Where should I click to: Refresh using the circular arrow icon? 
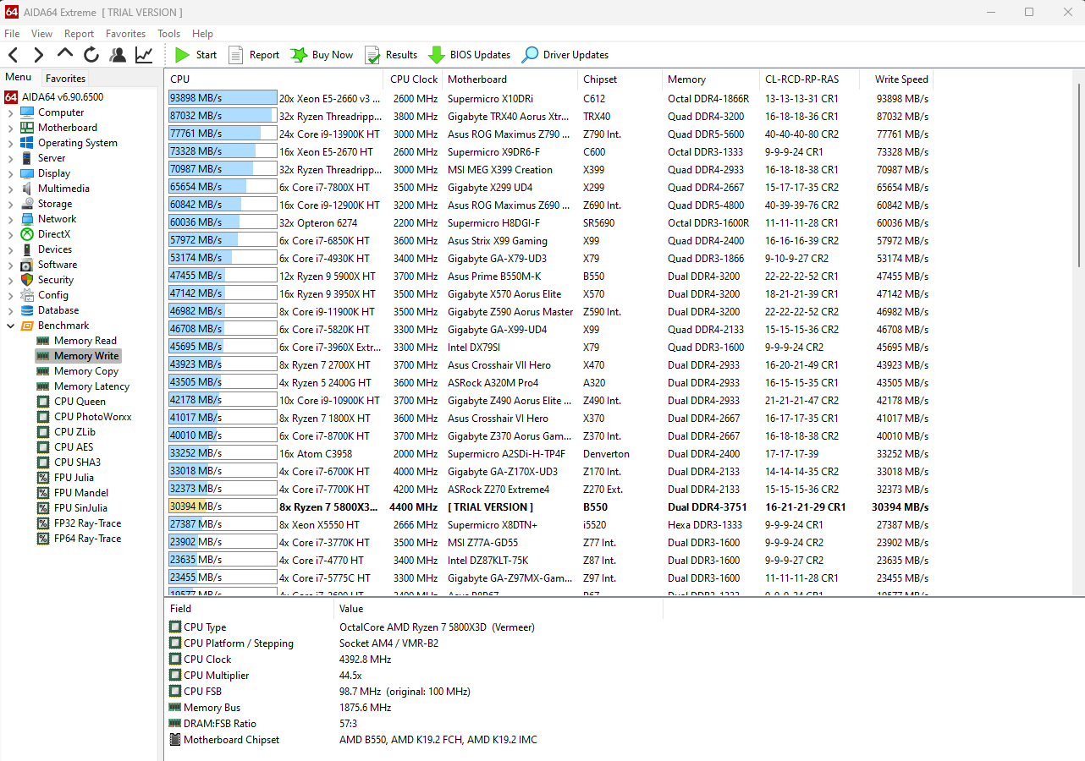tap(91, 55)
